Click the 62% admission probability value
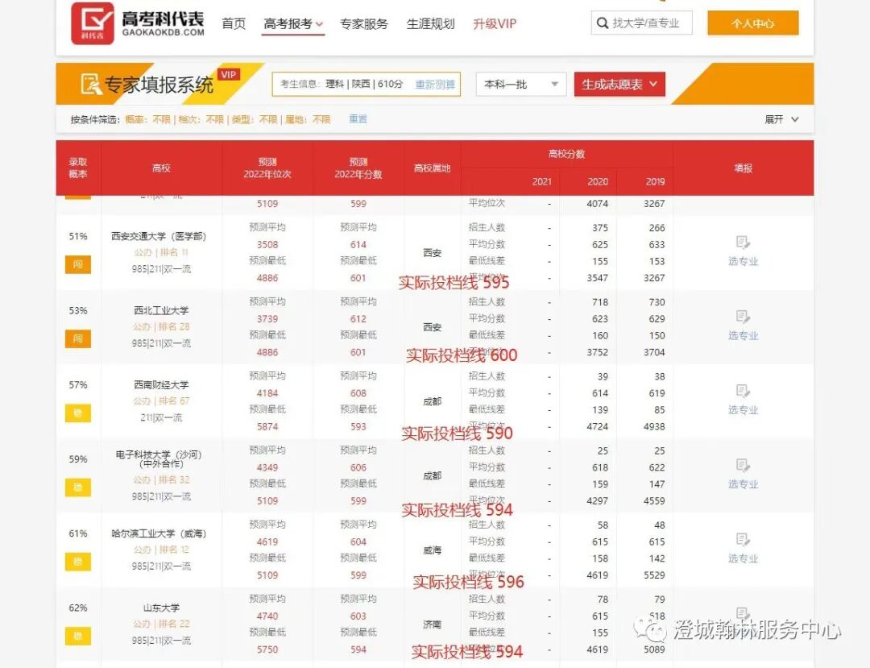870x668 pixels. 77,608
